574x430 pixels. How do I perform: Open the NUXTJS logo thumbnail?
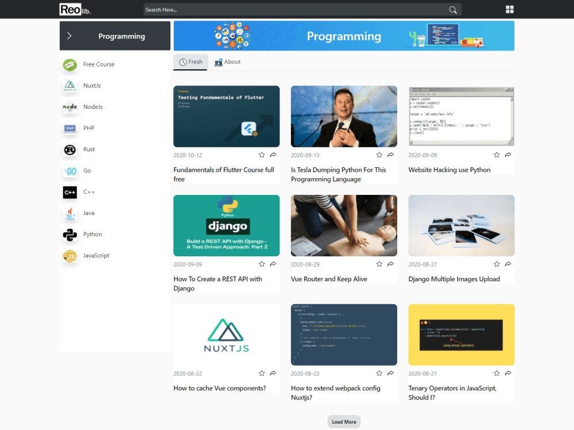(x=227, y=335)
